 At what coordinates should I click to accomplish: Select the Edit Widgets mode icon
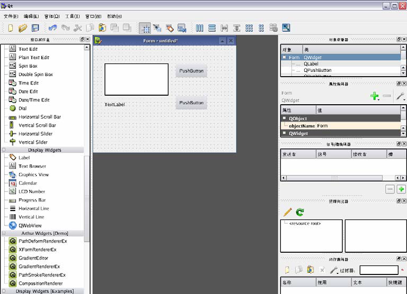pyautogui.click(x=145, y=28)
